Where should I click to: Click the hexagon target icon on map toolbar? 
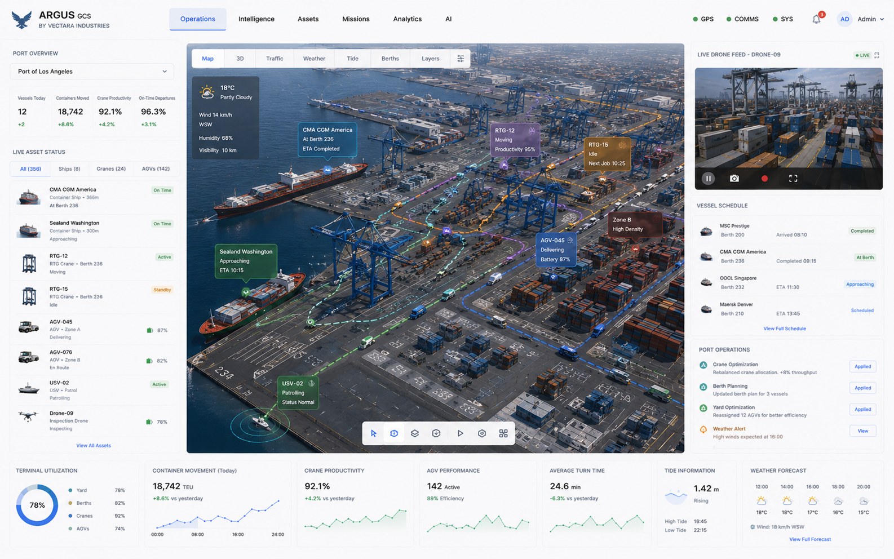click(482, 433)
